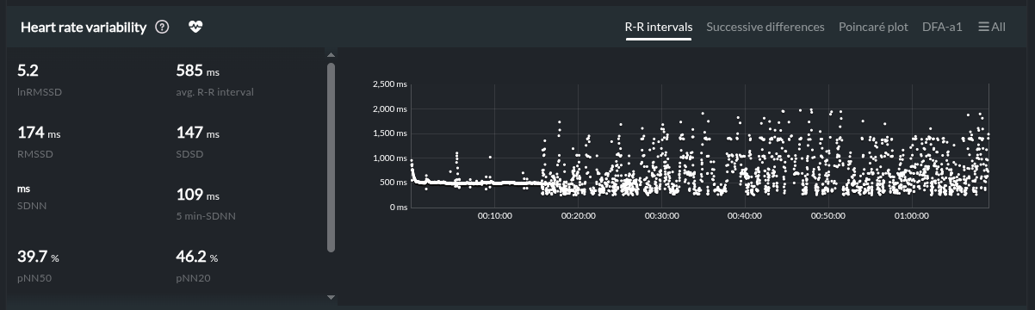Click the Heart rate variability title

[x=83, y=27]
